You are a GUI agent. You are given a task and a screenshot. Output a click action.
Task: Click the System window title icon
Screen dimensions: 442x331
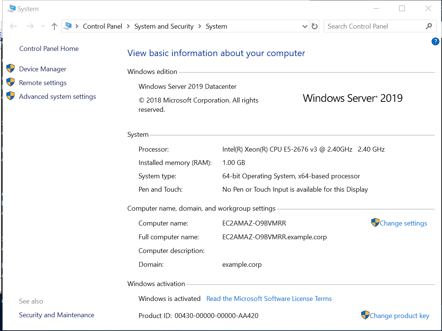click(x=12, y=9)
